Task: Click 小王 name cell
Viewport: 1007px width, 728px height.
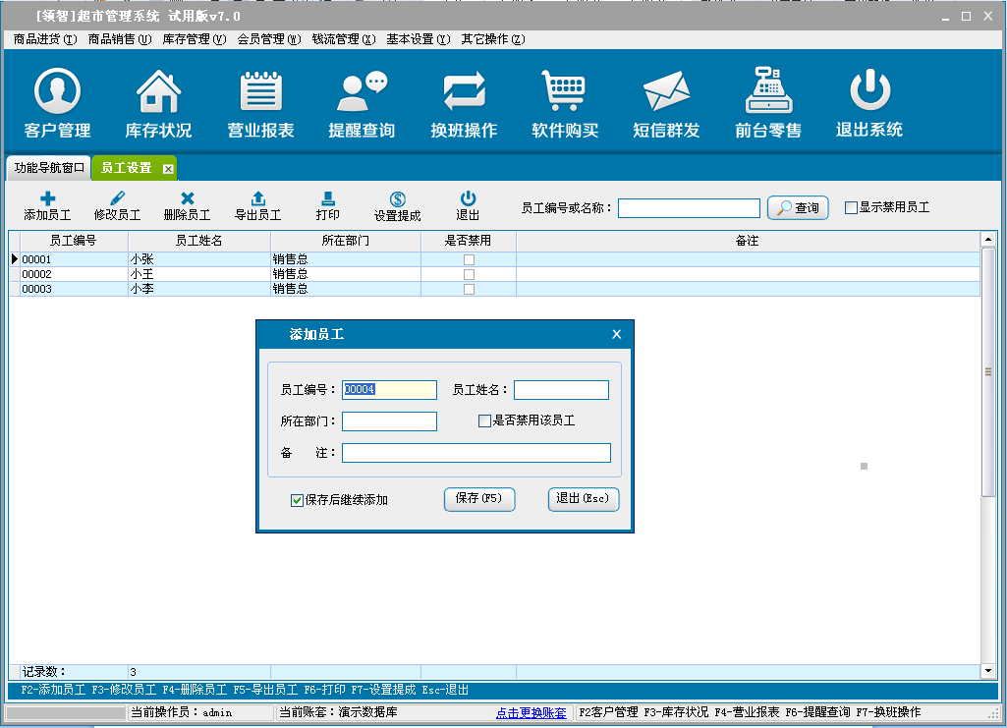Action: [199, 274]
